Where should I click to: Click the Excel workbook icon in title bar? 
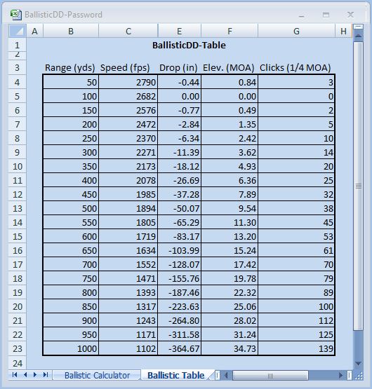16,15
